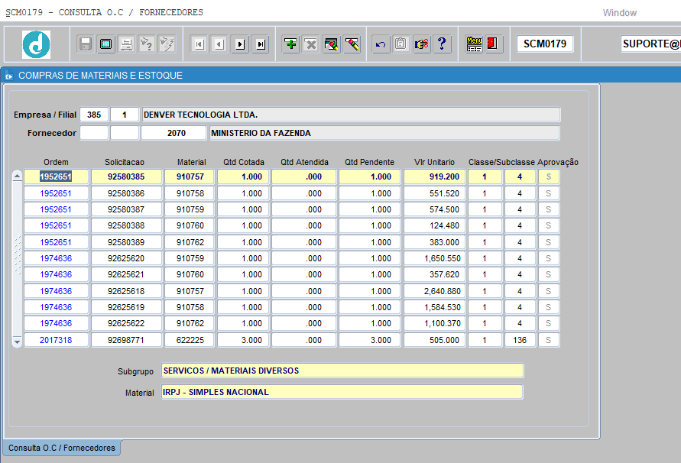Click Vlr Unitario 1,100.370
This screenshot has height=463, width=681.
point(434,323)
